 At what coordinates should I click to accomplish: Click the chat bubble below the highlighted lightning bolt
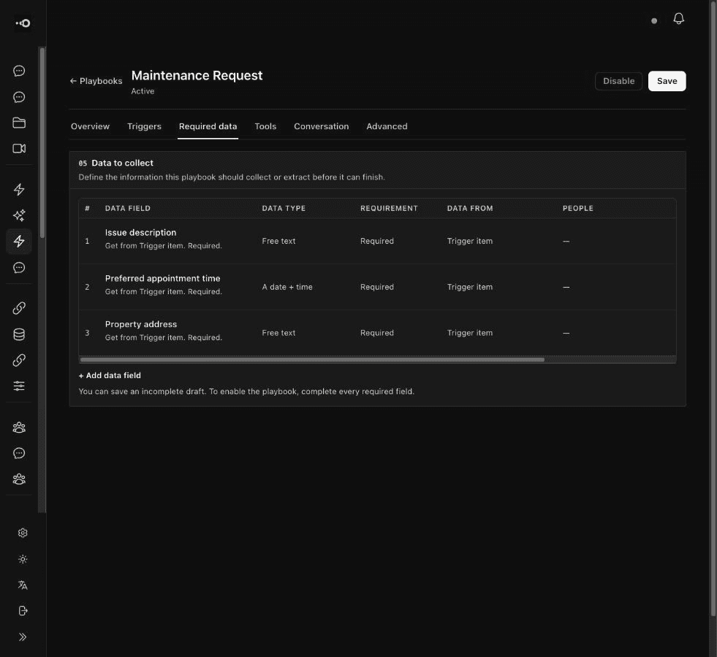point(19,268)
